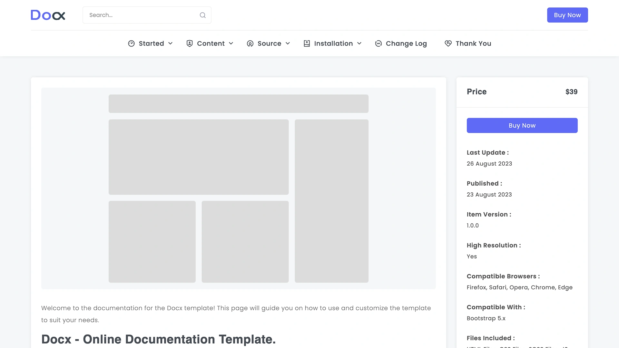This screenshot has width=619, height=348.
Task: Click the Change Log activity icon
Action: (378, 43)
